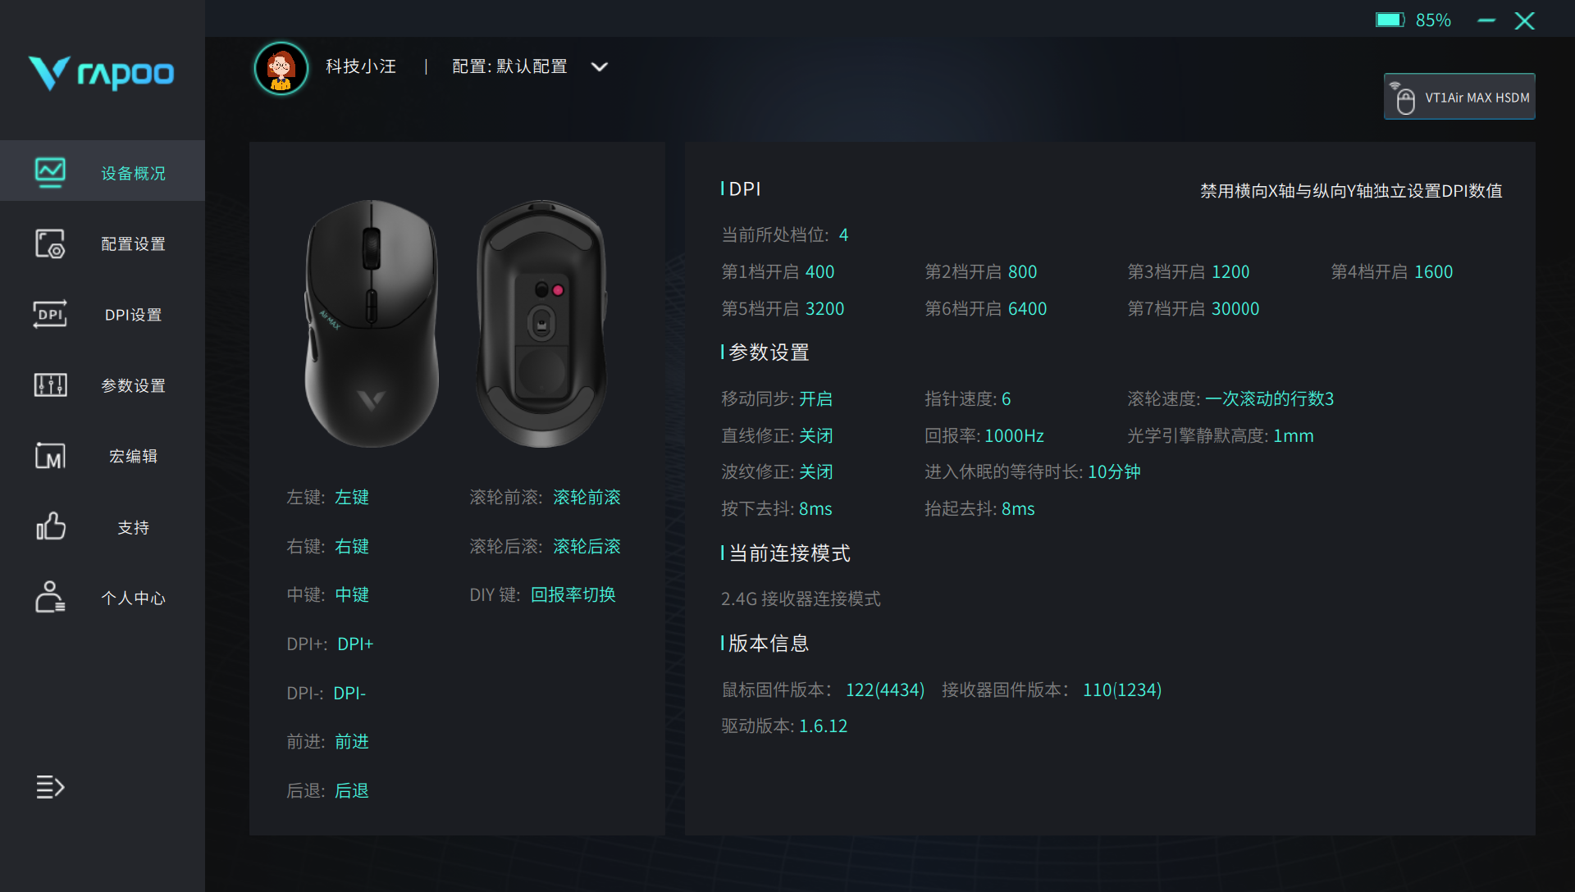Image resolution: width=1575 pixels, height=892 pixels.
Task: Open the 个人中心 profile icon
Action: [50, 597]
